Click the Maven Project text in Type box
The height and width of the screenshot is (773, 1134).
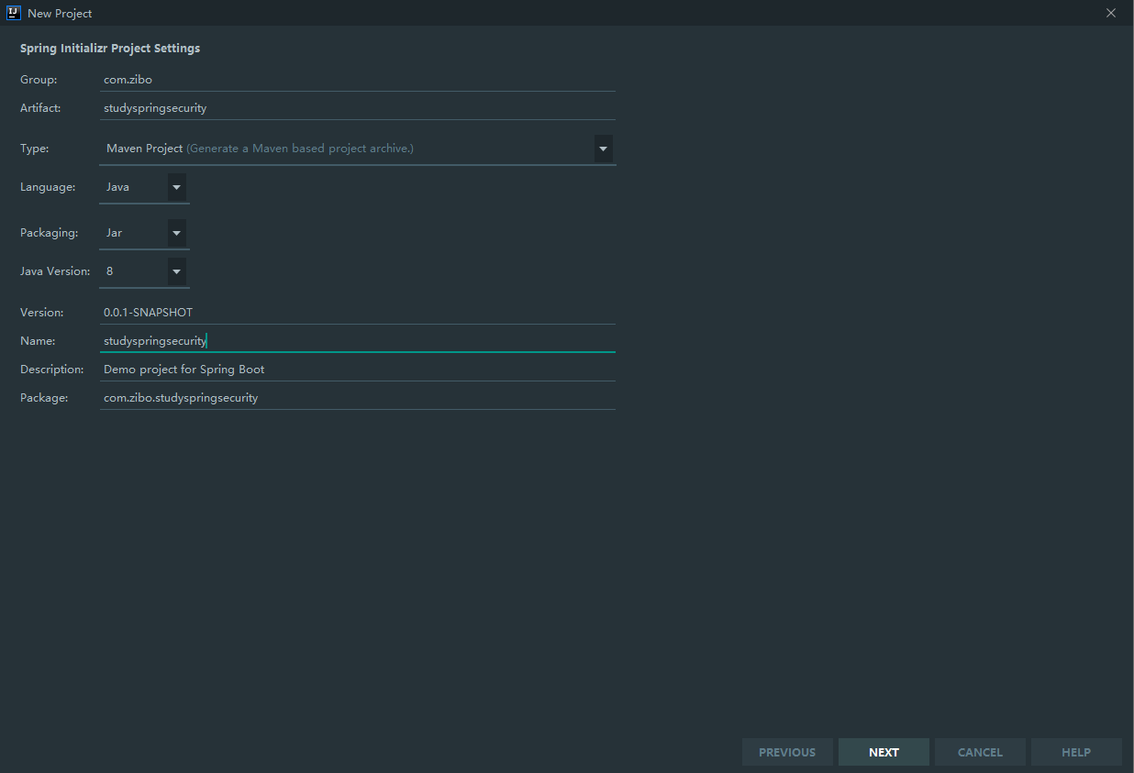tap(145, 149)
